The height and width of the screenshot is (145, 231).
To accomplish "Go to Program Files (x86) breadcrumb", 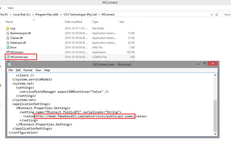I will click(x=47, y=14).
